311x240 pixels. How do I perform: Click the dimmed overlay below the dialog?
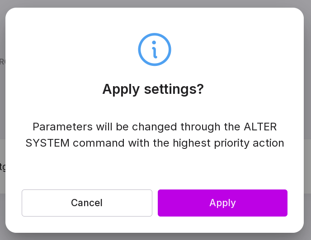point(155,236)
